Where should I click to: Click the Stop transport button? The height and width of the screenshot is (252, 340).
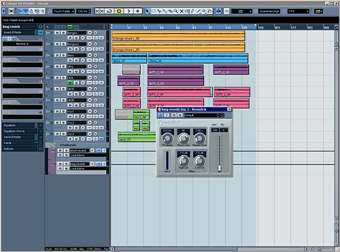pos(119,11)
